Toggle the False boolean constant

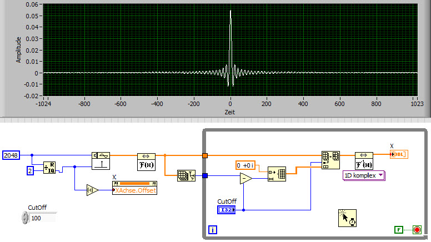[x=399, y=230]
